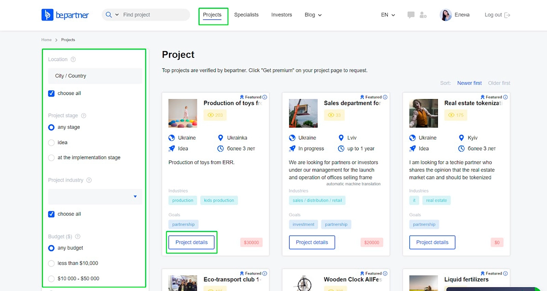Click the views eye badge showing 33
Viewport: 547px width, 291px height.
(335, 115)
